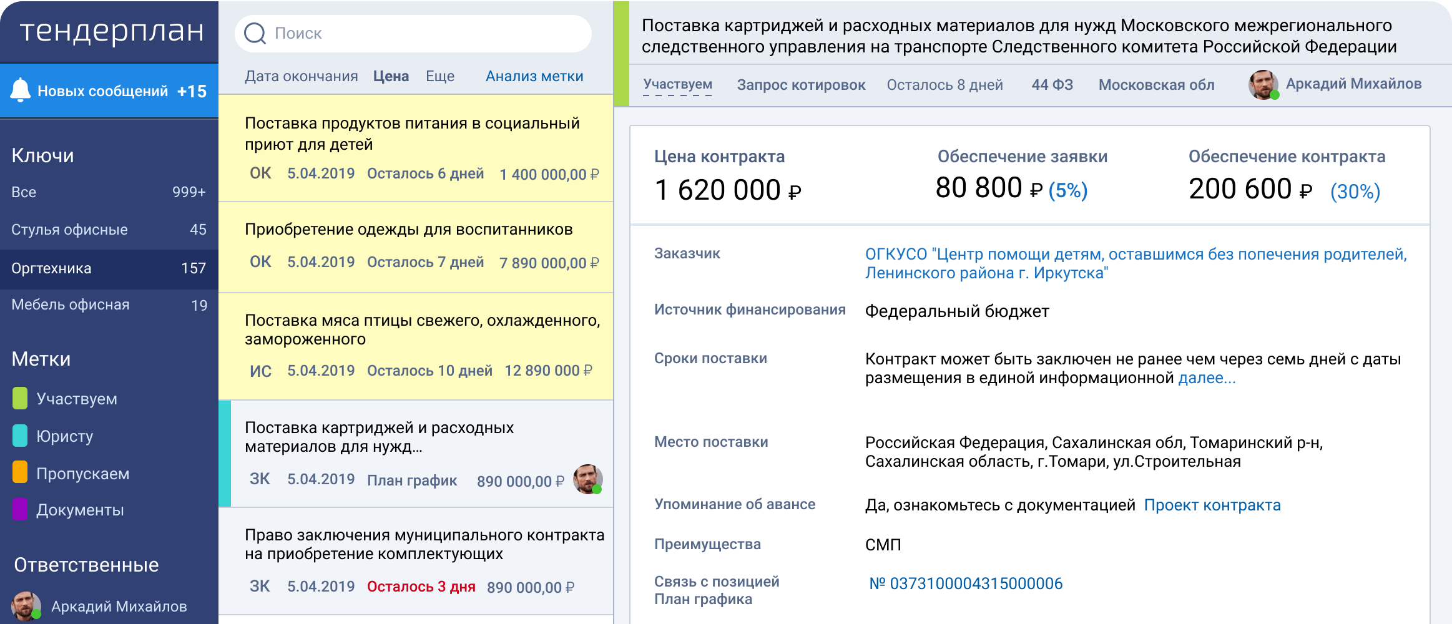
Task: Open the Еще sorting options
Action: 440,76
